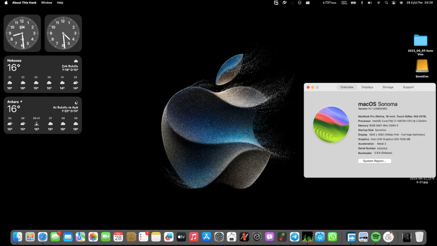437x246 pixels.
Task: Open the Bluetooth menu bar icon
Action: [x=362, y=3]
